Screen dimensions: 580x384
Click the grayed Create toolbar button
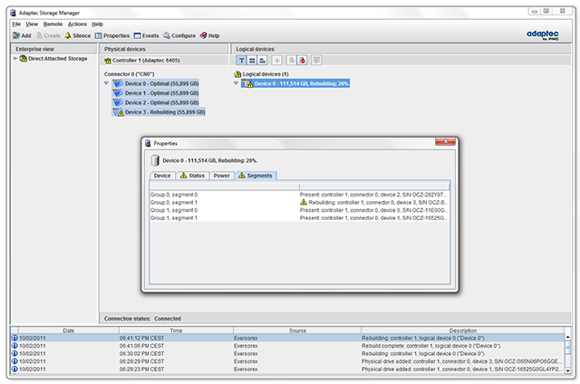[48, 35]
